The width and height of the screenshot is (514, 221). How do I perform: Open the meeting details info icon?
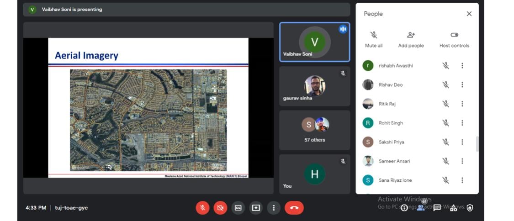(x=404, y=208)
